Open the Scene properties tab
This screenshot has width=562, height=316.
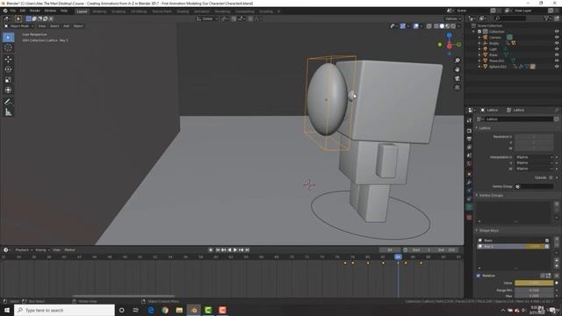469,155
